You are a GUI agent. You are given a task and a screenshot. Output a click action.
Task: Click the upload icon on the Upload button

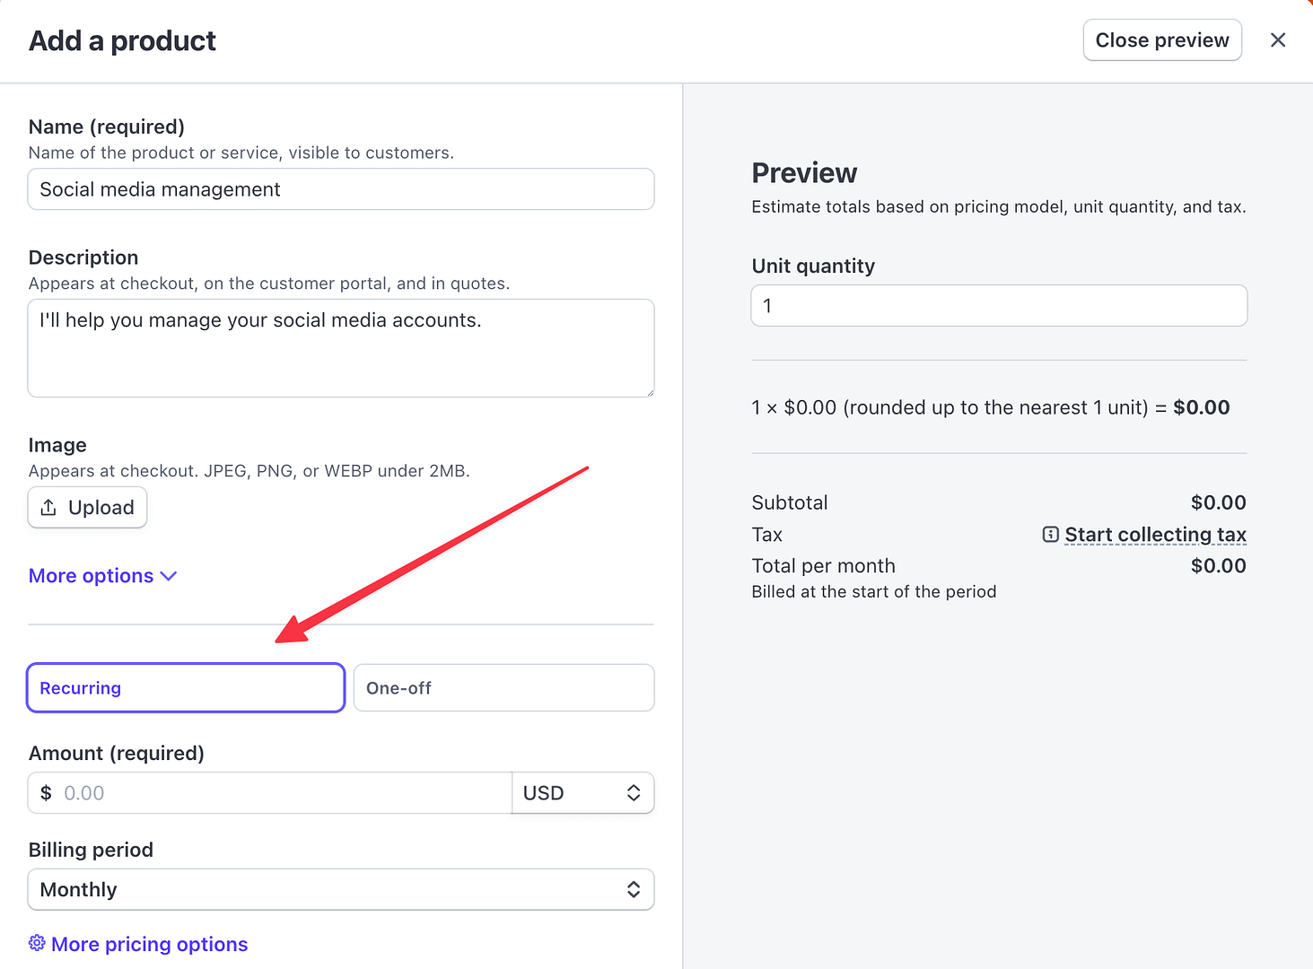(x=50, y=507)
